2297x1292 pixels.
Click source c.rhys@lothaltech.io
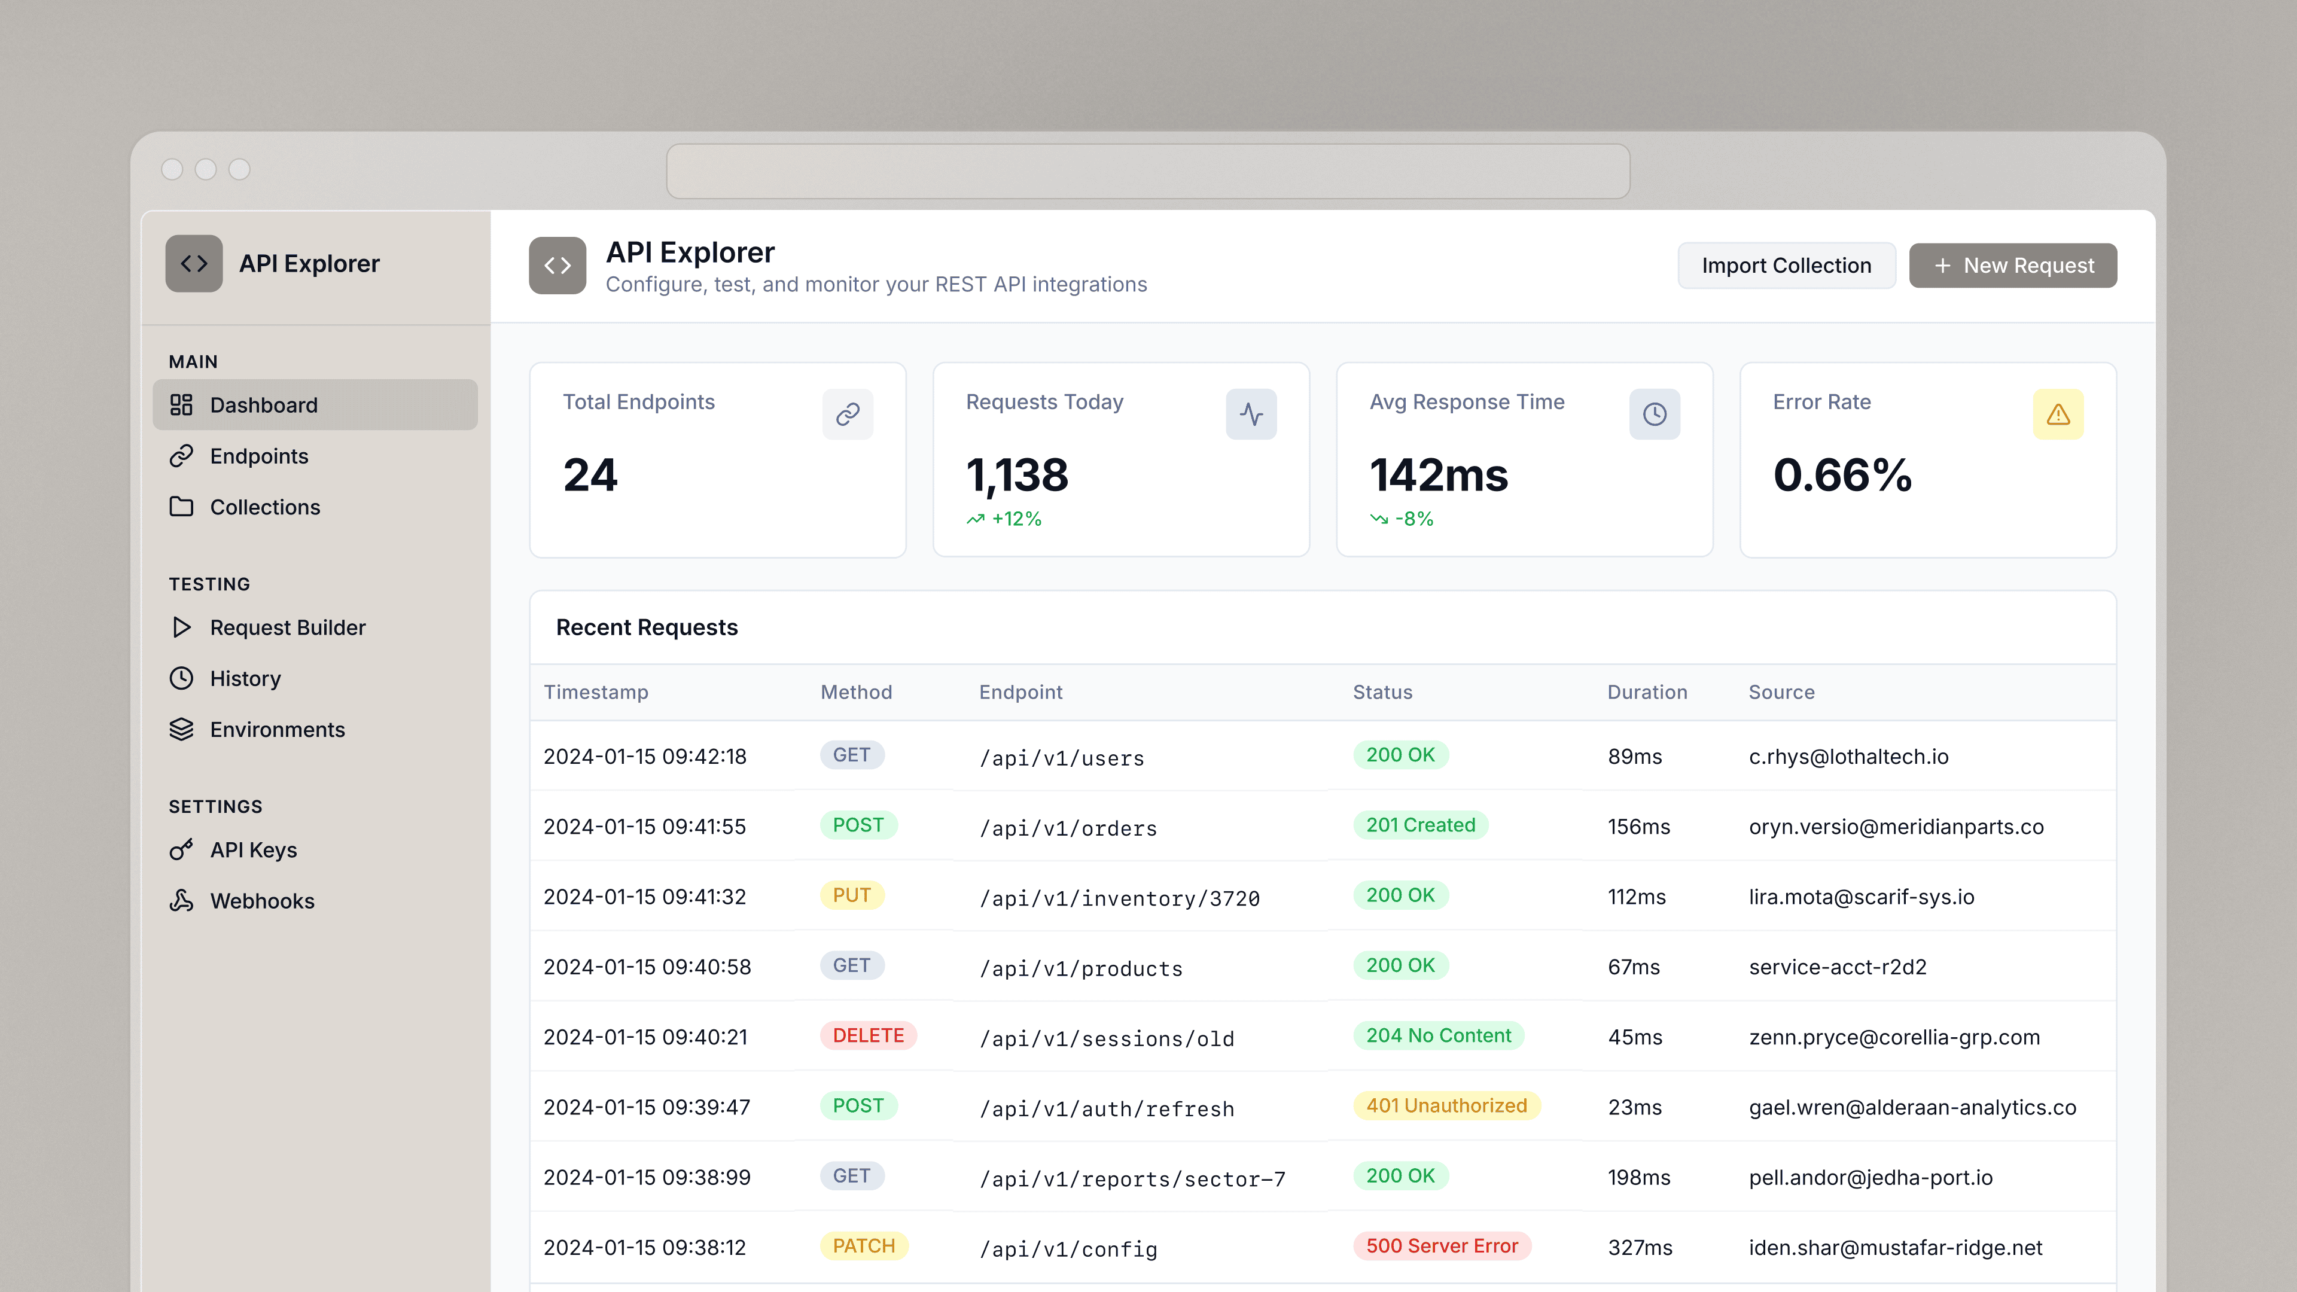(1848, 756)
